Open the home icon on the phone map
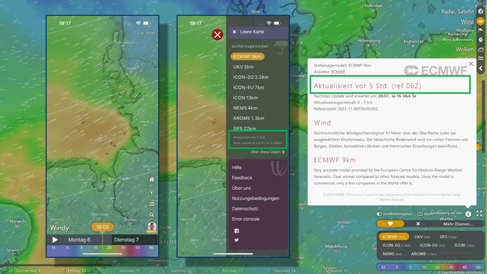Image resolution: width=487 pixels, height=274 pixels. point(152,179)
